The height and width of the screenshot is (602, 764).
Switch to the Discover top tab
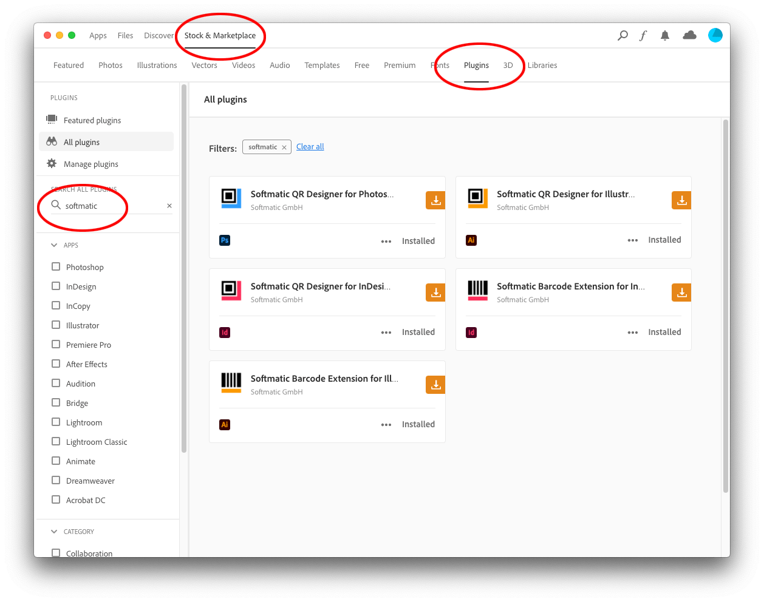pyautogui.click(x=159, y=36)
